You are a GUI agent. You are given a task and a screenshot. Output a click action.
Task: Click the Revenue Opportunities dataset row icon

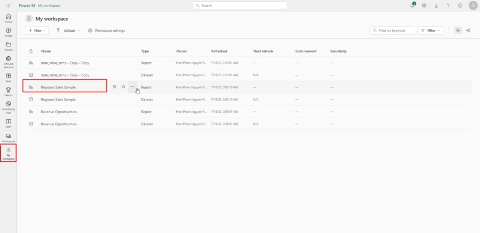[31, 124]
